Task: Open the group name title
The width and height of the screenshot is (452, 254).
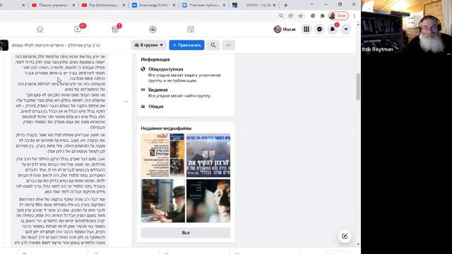Action: (x=56, y=45)
